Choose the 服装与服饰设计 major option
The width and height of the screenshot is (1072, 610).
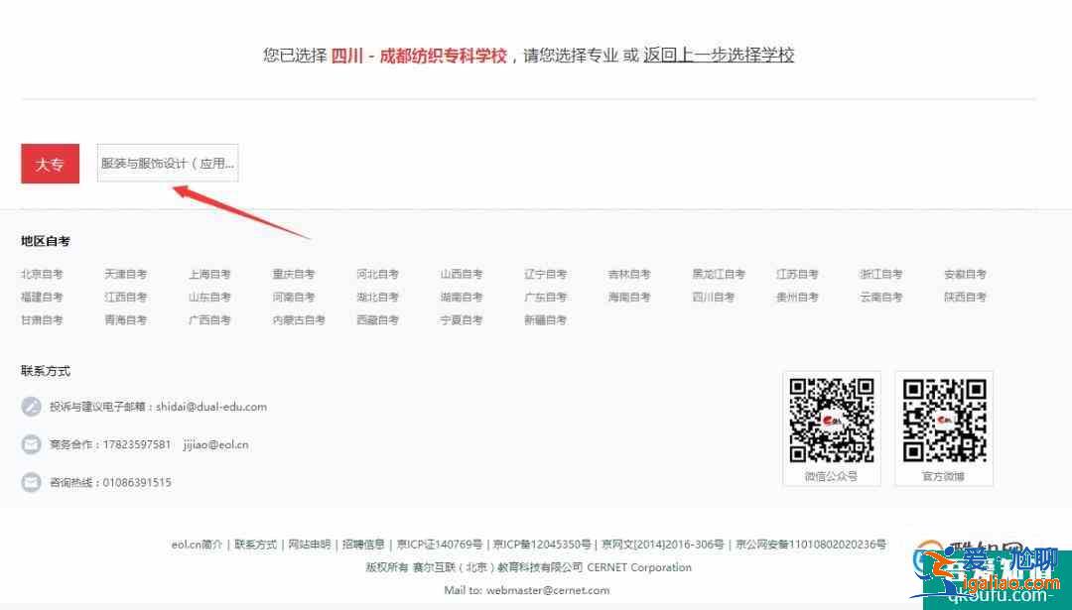tap(168, 164)
